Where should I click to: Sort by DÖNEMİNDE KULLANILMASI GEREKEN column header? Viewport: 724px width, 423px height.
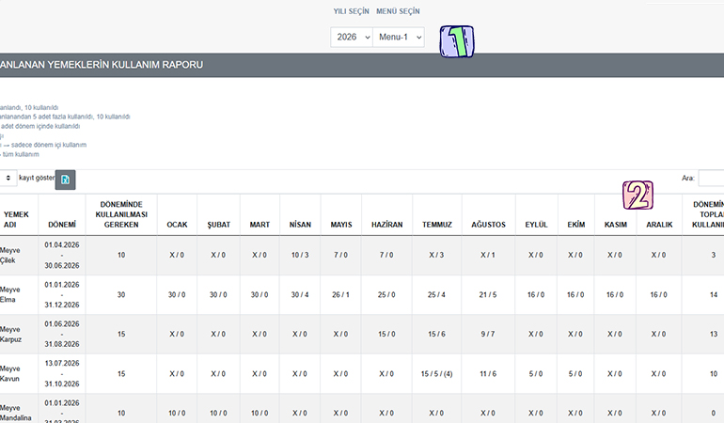click(x=120, y=214)
